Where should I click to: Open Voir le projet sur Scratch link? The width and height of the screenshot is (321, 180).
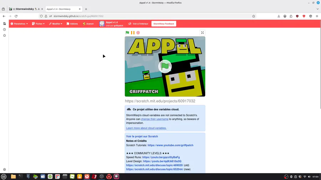coord(142,136)
